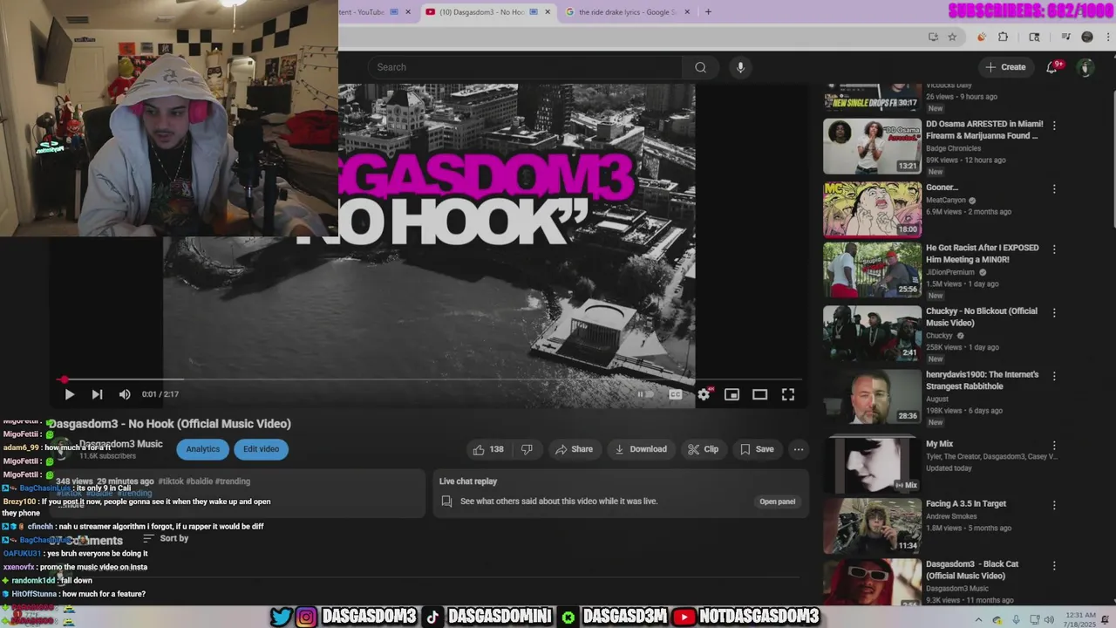Open Facing A 3.5 In Target title

click(966, 503)
